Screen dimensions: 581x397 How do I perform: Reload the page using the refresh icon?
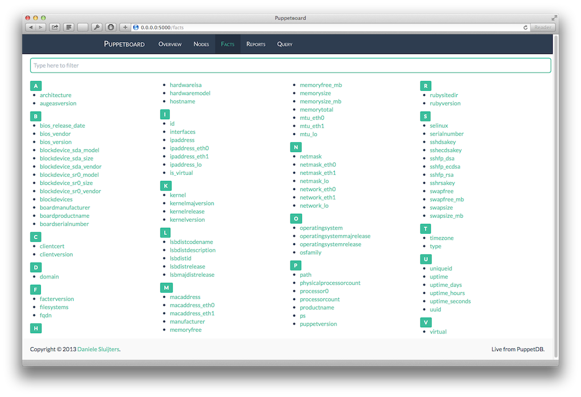525,27
